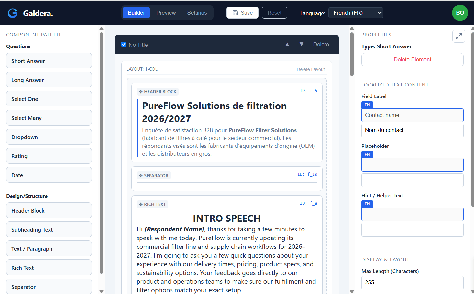474x294 pixels.
Task: Click the Delete Element button
Action: point(412,60)
